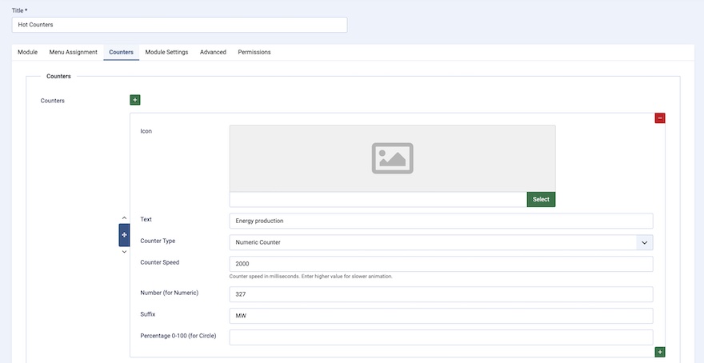Click the Counters label beside the add button

click(x=53, y=101)
